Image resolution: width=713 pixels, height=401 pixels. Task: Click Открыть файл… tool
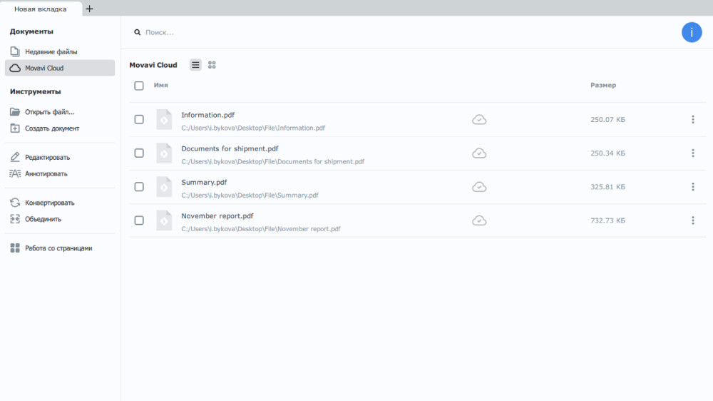point(60,112)
